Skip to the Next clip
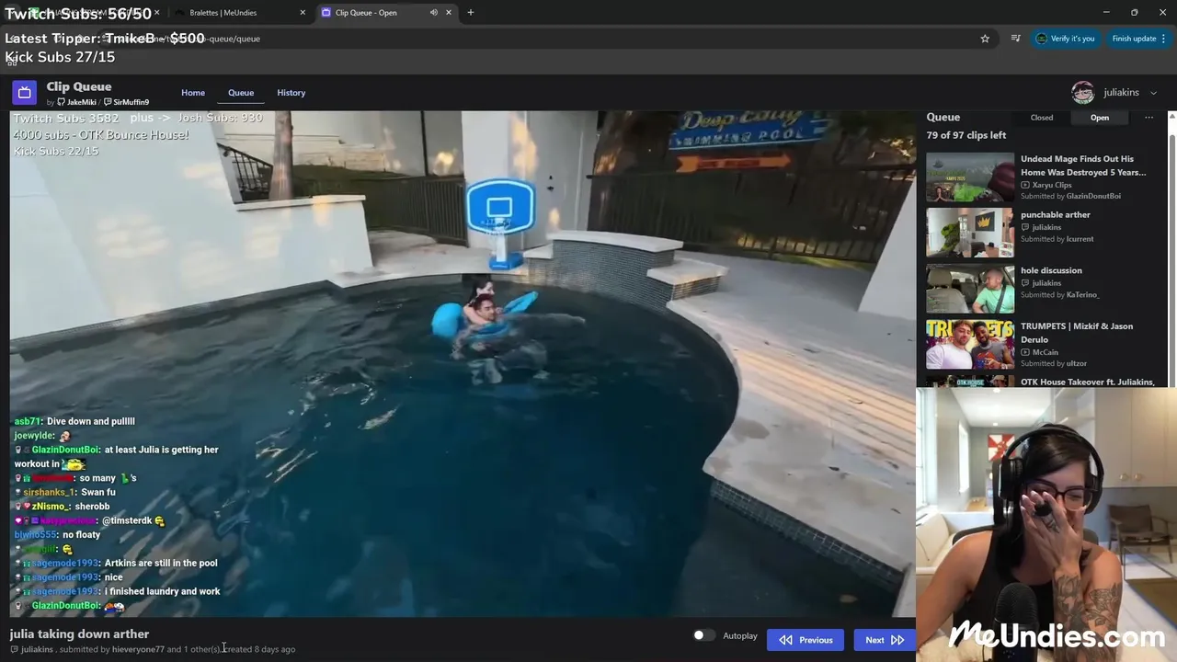 884,640
